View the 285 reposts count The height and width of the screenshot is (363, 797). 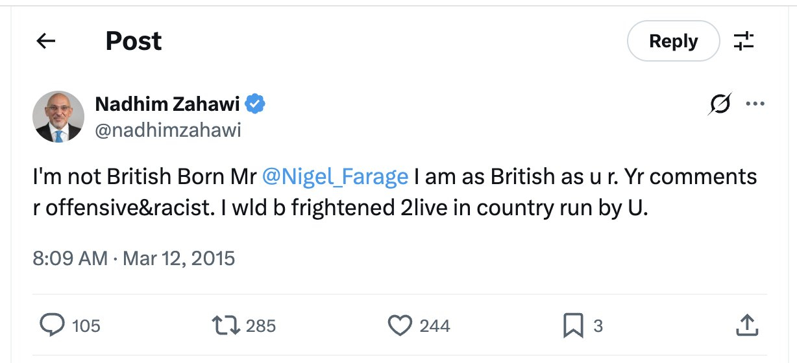261,325
